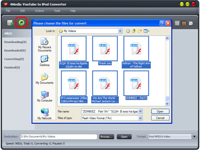Select the Thank you flash video file
This screenshot has width=200, height=150.
105,50
